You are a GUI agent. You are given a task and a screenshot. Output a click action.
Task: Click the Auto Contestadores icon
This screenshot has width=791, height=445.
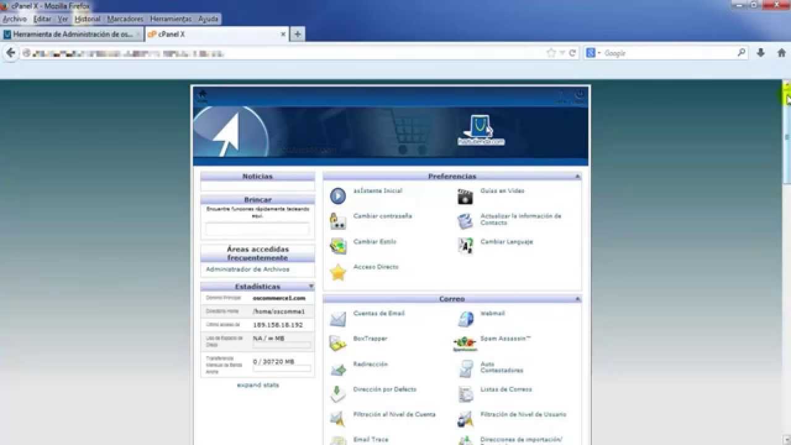coord(465,369)
